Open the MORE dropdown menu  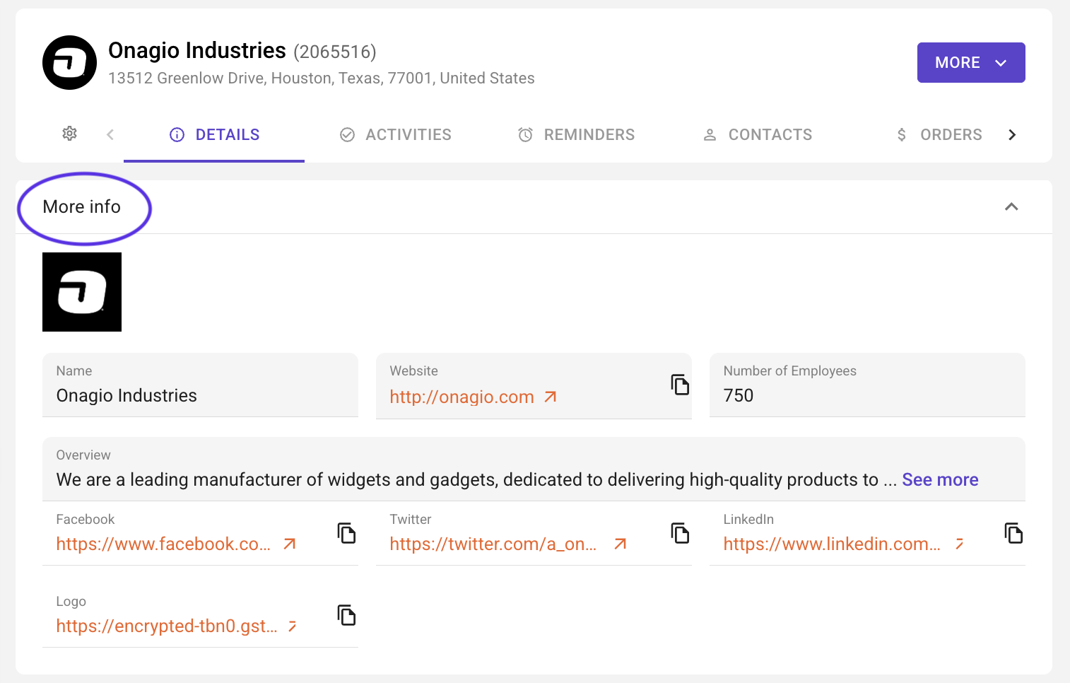[970, 62]
